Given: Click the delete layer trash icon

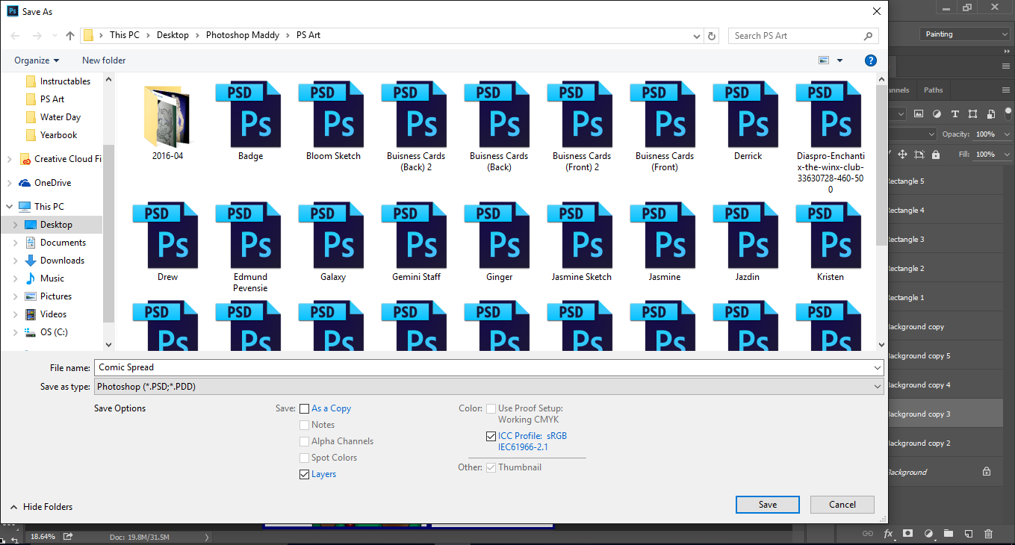Looking at the screenshot, I should point(988,534).
